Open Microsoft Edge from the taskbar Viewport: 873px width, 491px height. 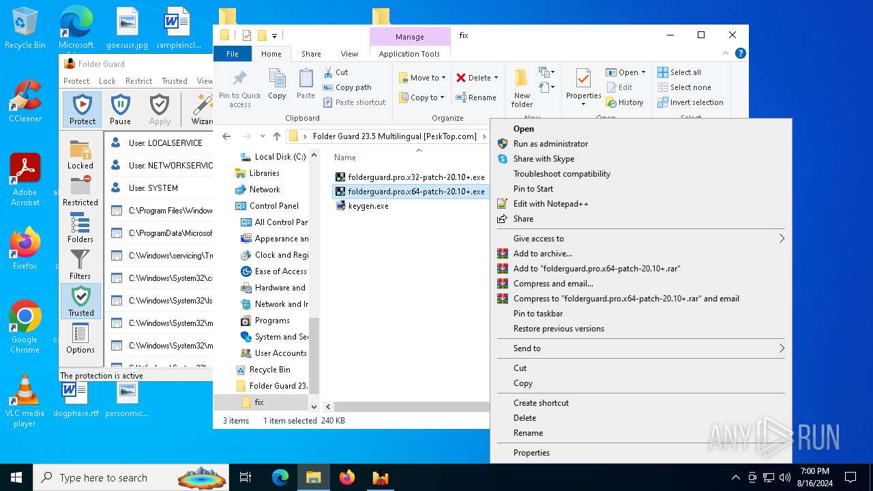280,477
